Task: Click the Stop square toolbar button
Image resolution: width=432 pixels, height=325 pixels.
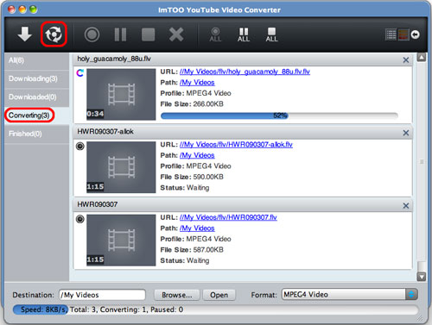Action: tap(148, 34)
